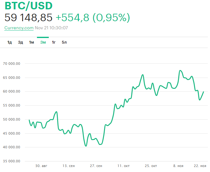Click the 35 000.00 y-axis label

point(11,161)
